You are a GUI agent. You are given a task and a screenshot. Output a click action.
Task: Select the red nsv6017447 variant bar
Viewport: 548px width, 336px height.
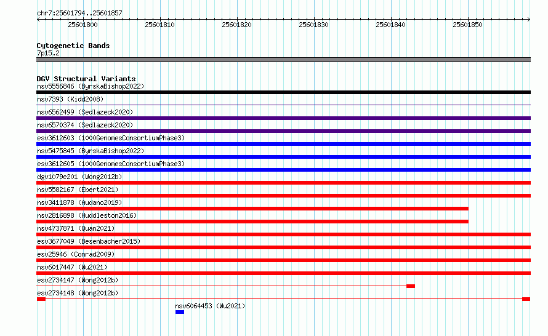pos(283,273)
